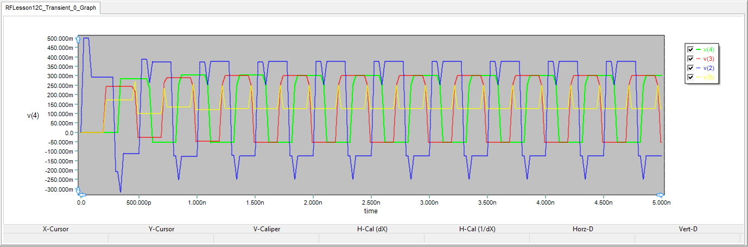Click the bottom-left axis origin handle
The width and height of the screenshot is (748, 247).
[x=78, y=192]
